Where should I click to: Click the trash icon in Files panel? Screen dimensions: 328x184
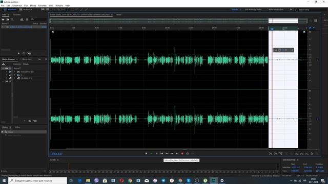(x=27, y=19)
